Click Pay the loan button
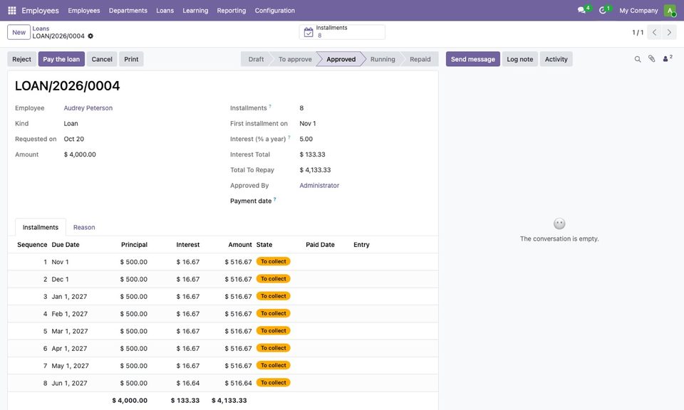This screenshot has width=684, height=410. click(61, 59)
